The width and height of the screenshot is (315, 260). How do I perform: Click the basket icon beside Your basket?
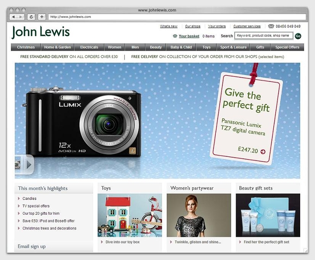tap(175, 36)
